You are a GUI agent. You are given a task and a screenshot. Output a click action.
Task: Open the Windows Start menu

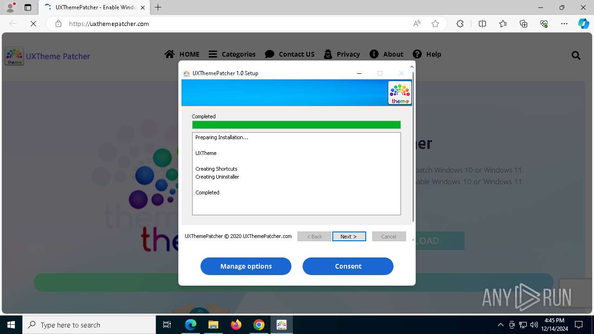tap(11, 325)
